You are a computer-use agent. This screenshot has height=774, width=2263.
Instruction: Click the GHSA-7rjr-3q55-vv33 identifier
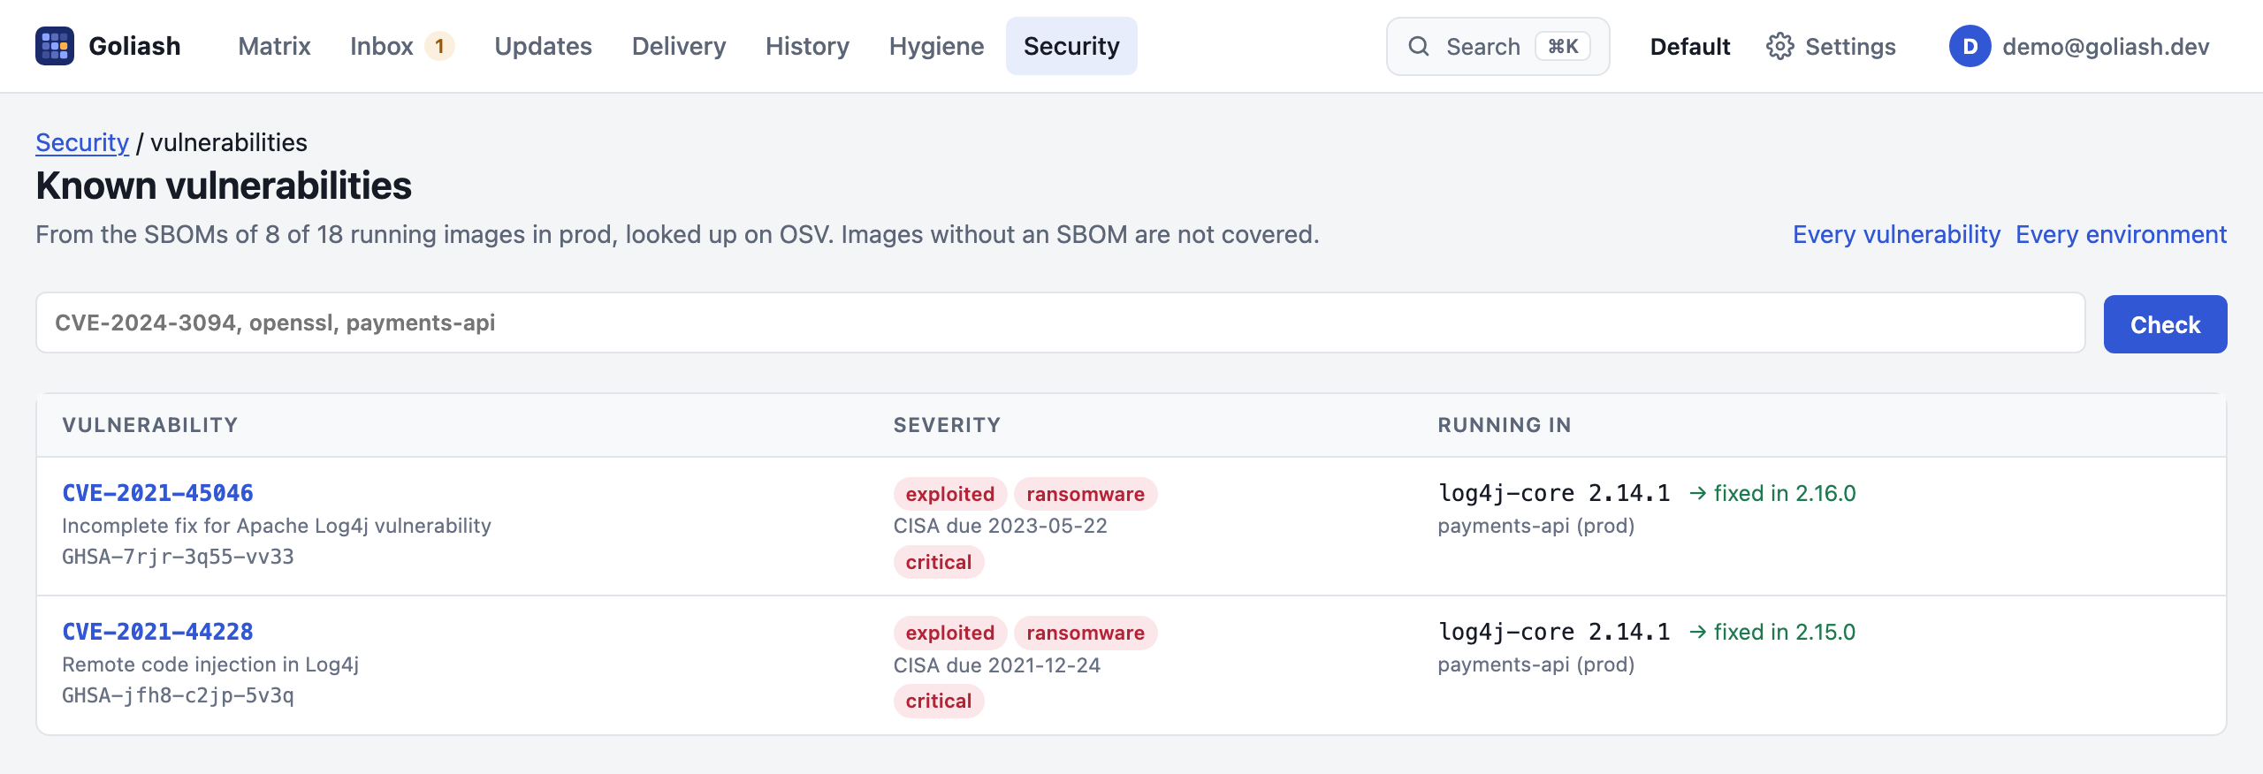point(178,557)
